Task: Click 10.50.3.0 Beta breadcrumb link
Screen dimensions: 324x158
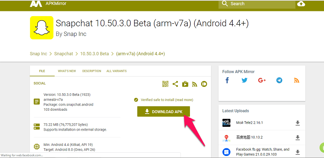Action: pos(94,54)
